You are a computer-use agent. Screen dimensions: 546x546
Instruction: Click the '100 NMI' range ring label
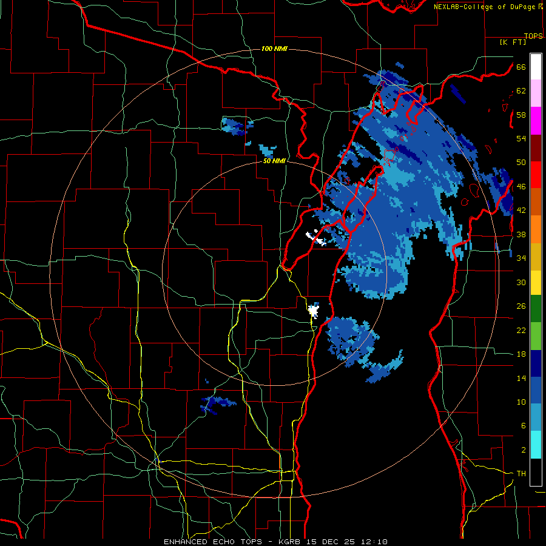click(274, 49)
